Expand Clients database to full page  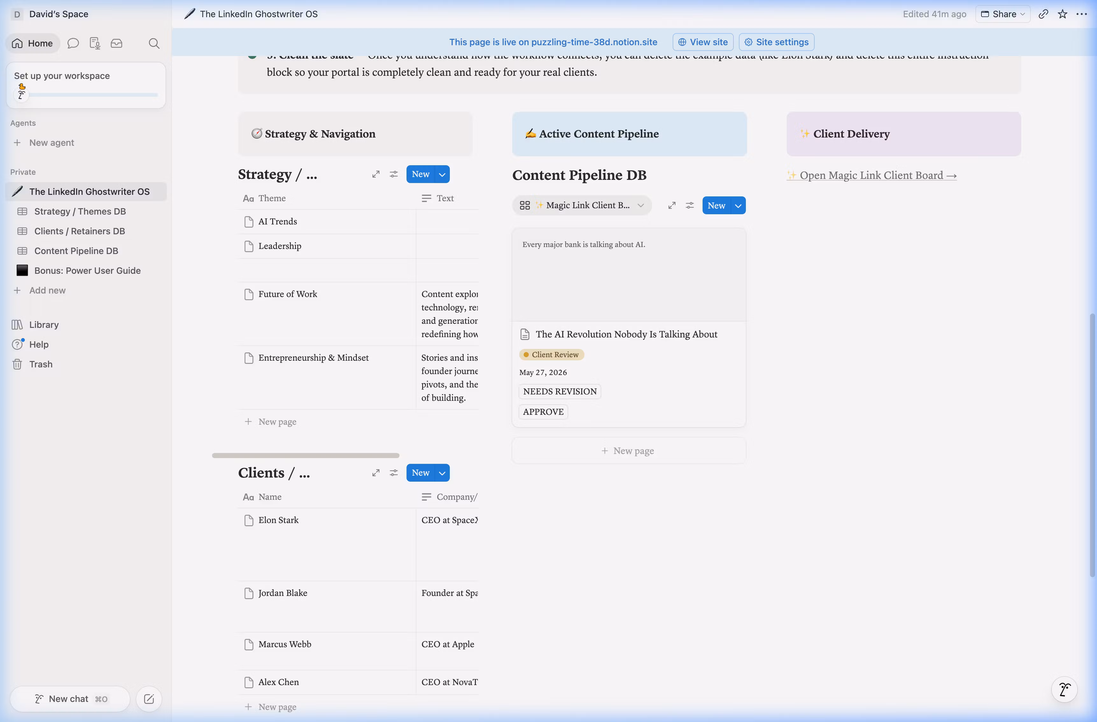point(376,473)
